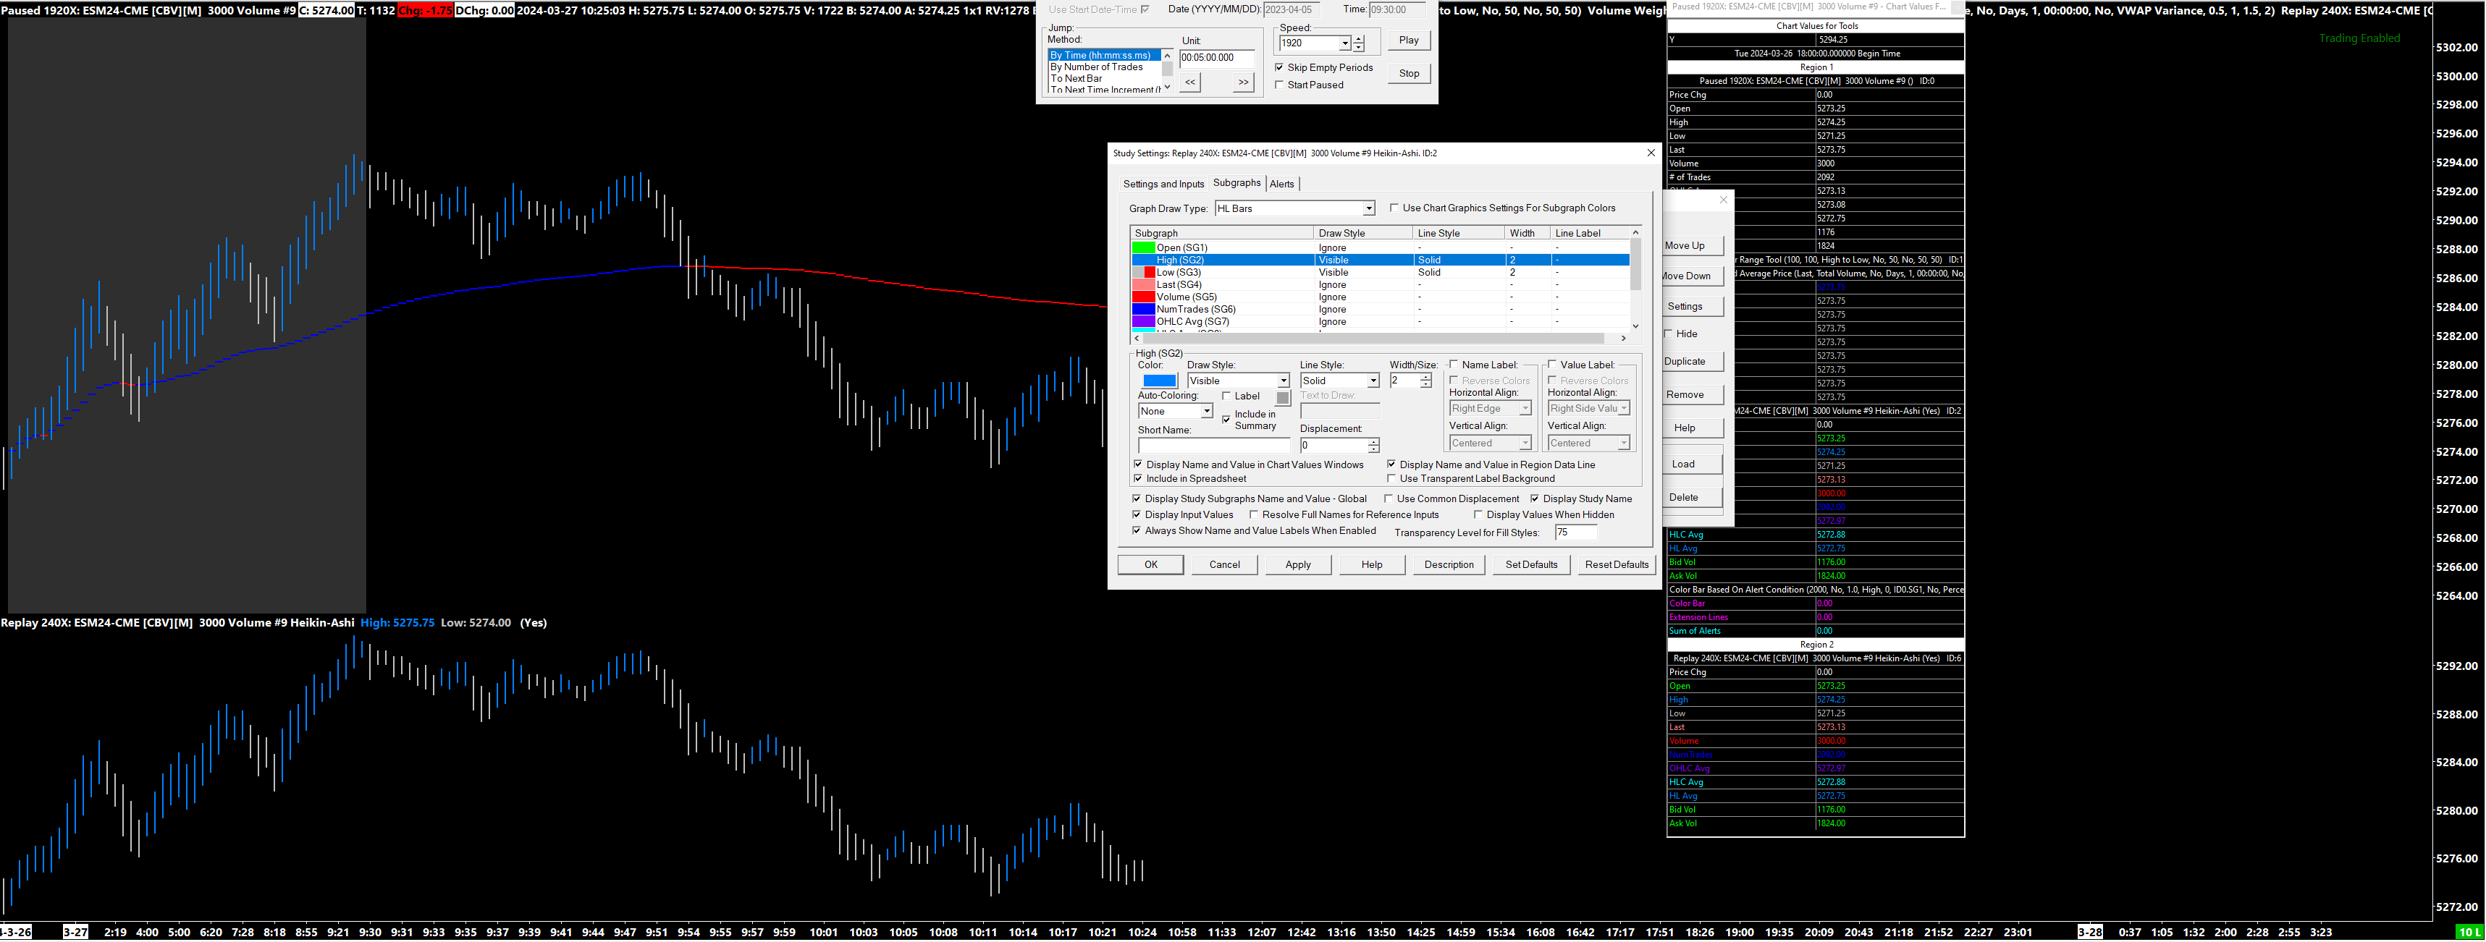Click the Apply button

click(x=1297, y=565)
